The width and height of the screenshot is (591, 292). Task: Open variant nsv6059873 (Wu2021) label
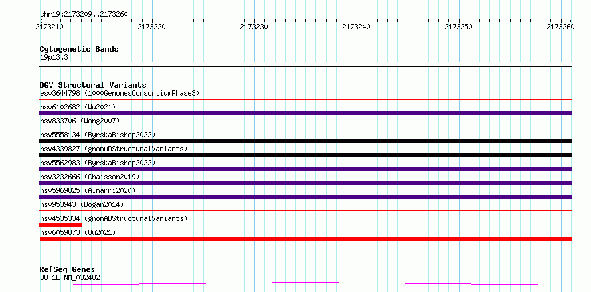[78, 232]
